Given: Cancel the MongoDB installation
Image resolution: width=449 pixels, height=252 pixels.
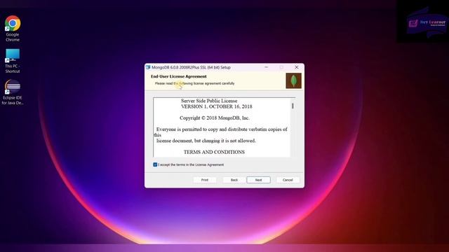Looking at the screenshot, I should coord(288,180).
